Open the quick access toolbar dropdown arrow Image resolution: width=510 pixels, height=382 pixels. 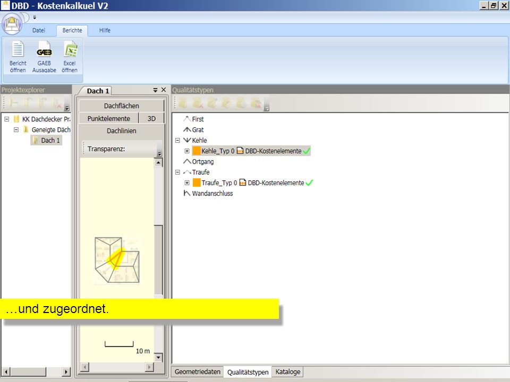click(35, 18)
